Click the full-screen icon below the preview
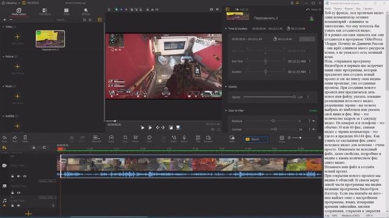 pyautogui.click(x=219, y=129)
